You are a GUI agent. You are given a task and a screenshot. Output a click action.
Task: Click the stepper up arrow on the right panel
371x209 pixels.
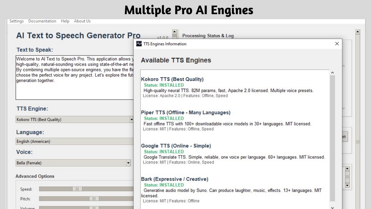[x=347, y=168]
